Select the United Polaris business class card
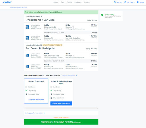The image size is (146, 128). click(x=61, y=93)
